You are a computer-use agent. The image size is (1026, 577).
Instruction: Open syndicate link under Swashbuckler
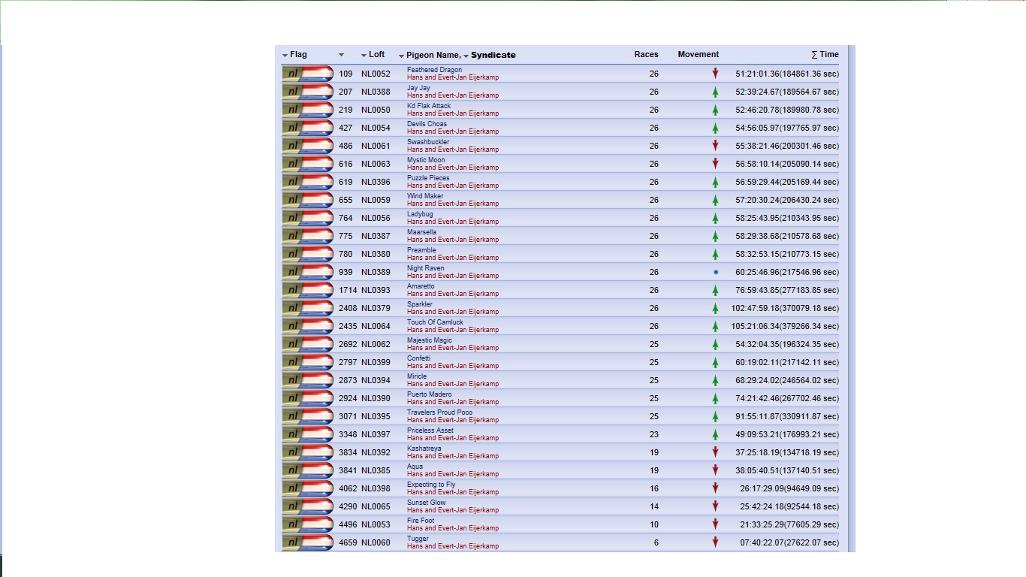[x=453, y=150]
